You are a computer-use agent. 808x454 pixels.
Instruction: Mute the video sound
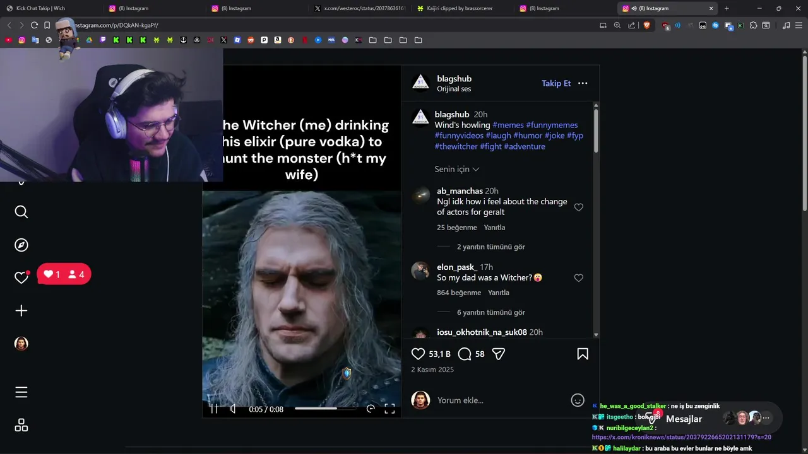point(233,409)
